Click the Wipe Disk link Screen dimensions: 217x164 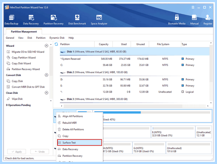(x=17, y=99)
